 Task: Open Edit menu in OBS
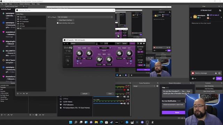[6, 4]
